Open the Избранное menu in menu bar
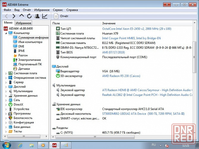199x149 pixels. pyautogui.click(x=42, y=10)
